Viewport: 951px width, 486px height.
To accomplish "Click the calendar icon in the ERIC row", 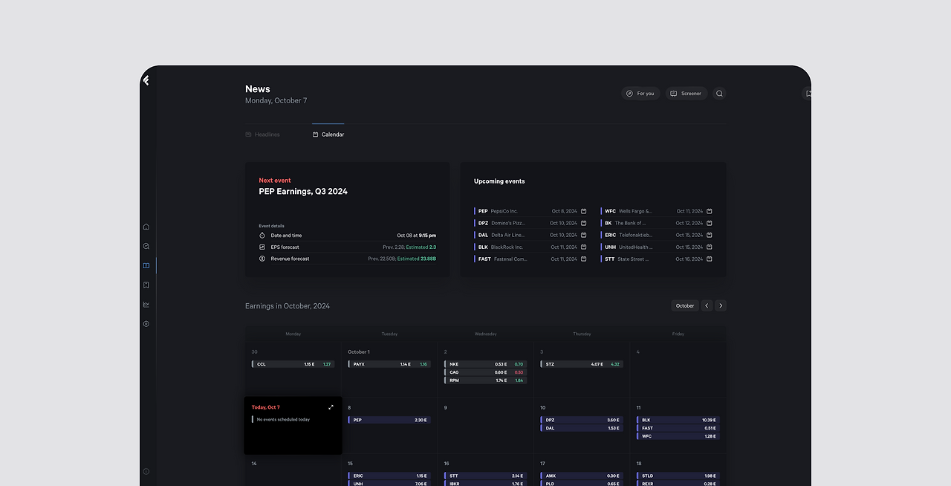I will [710, 235].
